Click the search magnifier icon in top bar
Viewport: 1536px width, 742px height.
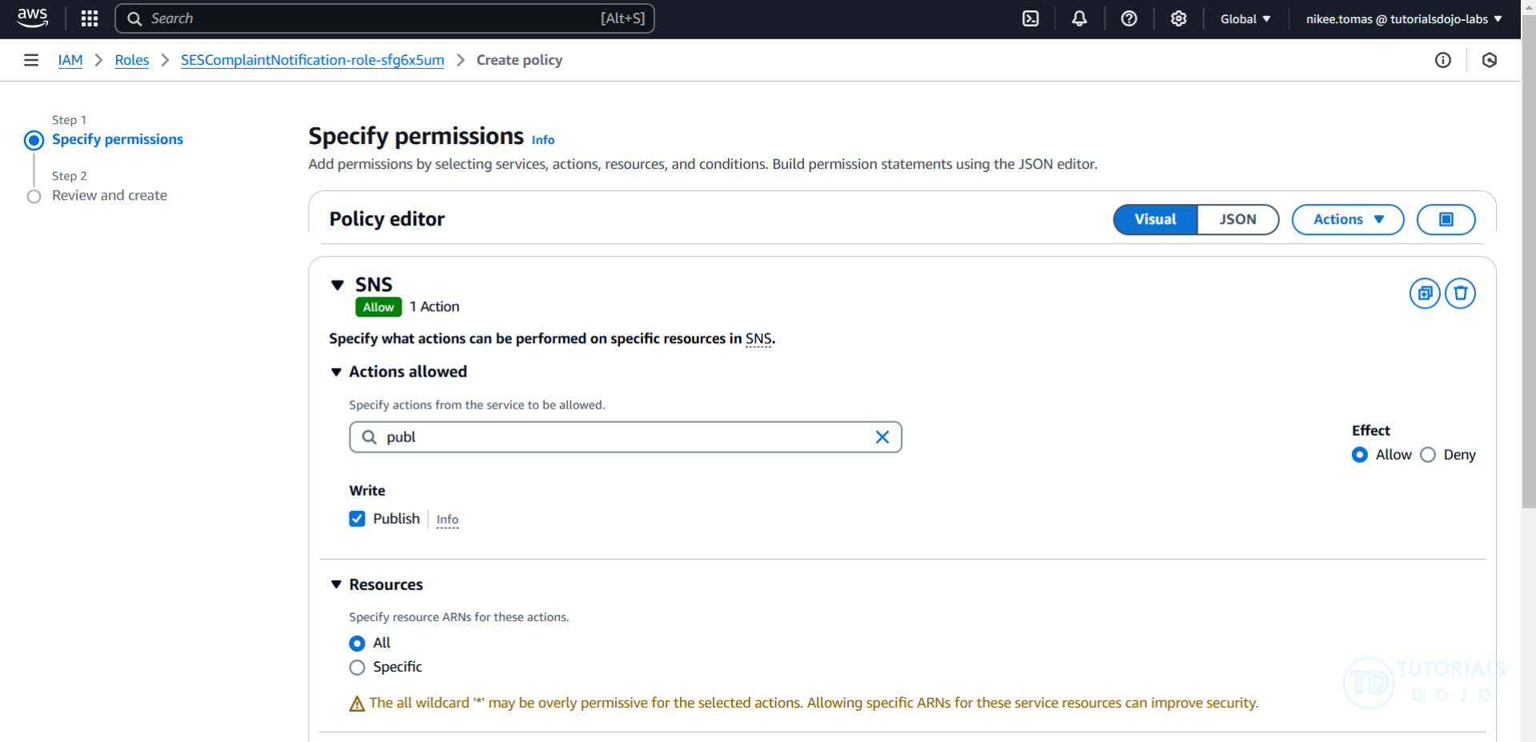pyautogui.click(x=134, y=18)
